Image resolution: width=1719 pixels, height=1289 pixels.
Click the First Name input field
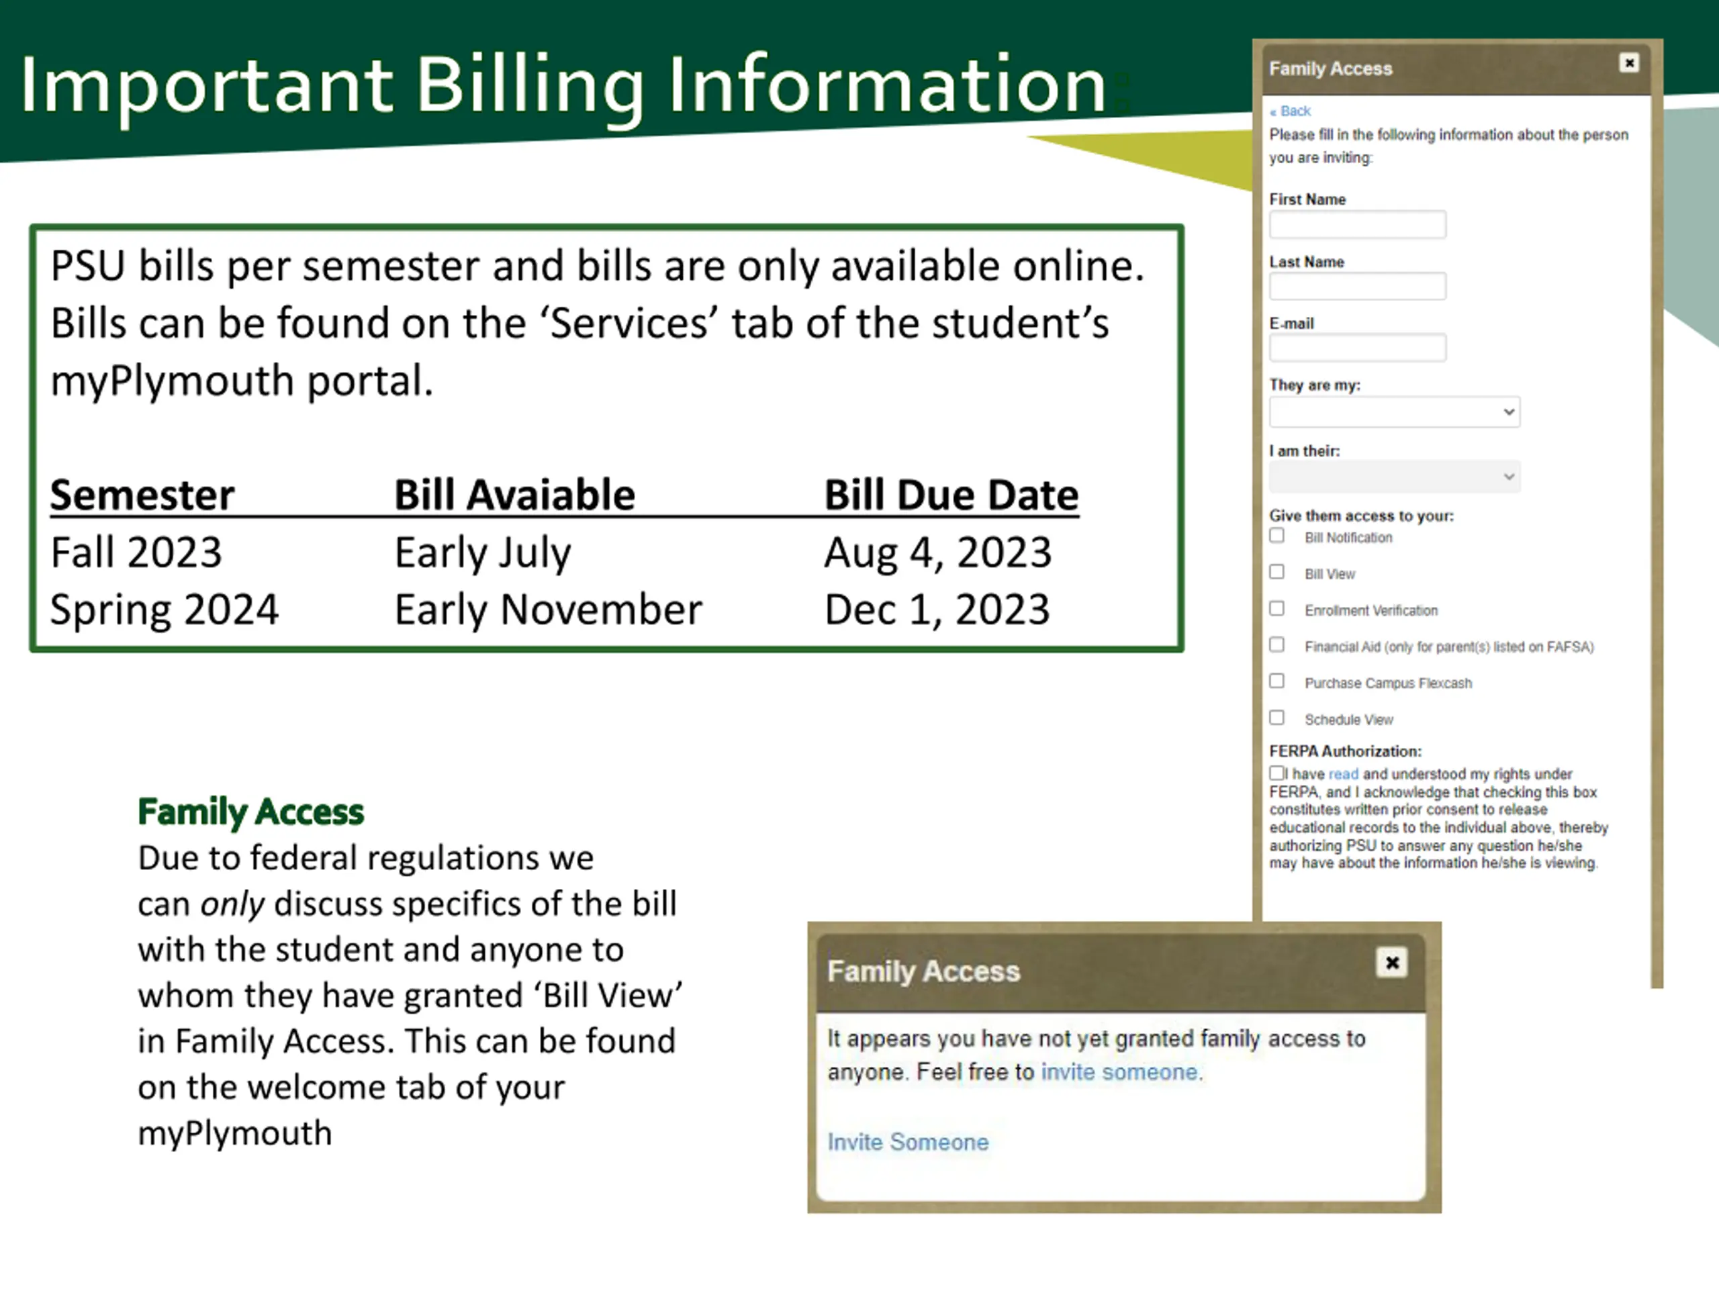pyautogui.click(x=1358, y=224)
